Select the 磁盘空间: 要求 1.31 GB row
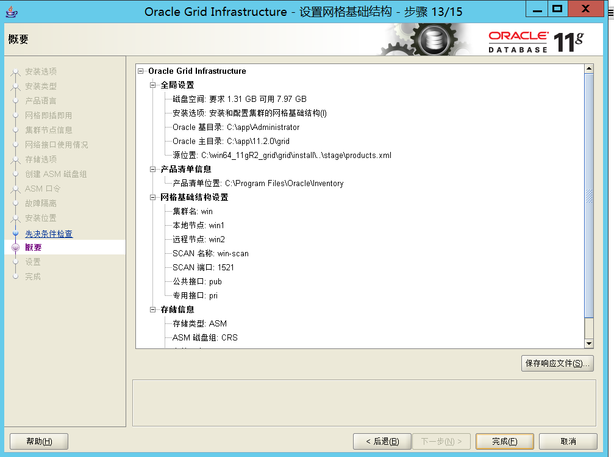614x457 pixels. 240,99
